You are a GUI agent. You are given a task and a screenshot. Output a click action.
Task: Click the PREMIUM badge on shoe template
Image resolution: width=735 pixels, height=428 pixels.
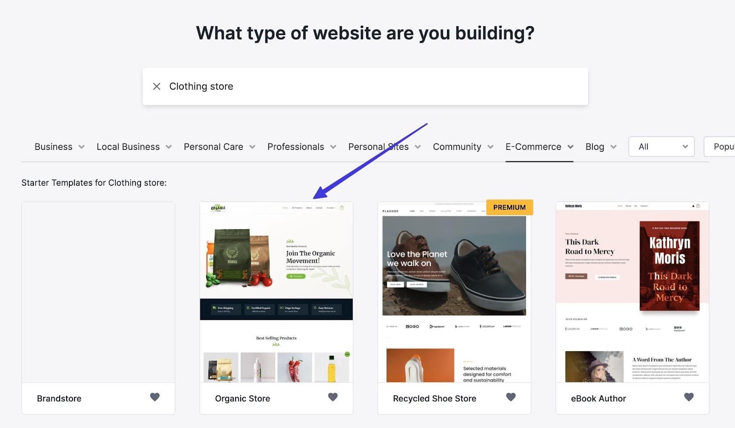tap(509, 207)
